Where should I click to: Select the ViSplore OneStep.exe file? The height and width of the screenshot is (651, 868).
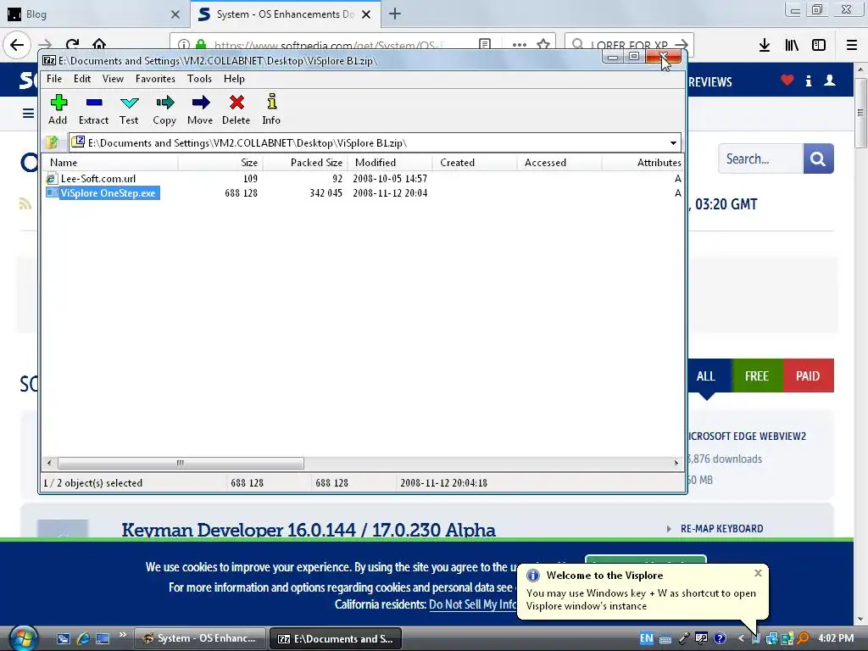[103, 193]
